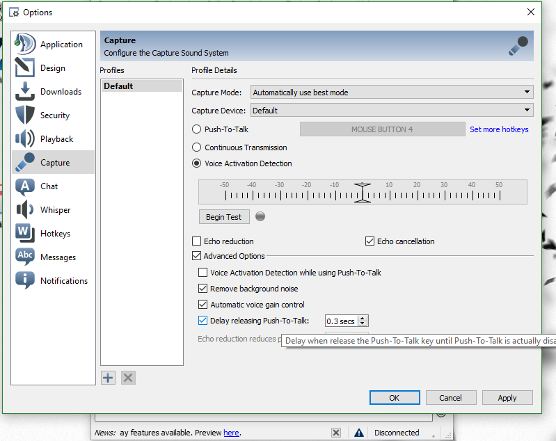Toggle the Advanced Options checkbox
Screen dimensions: 556x441
[196, 255]
